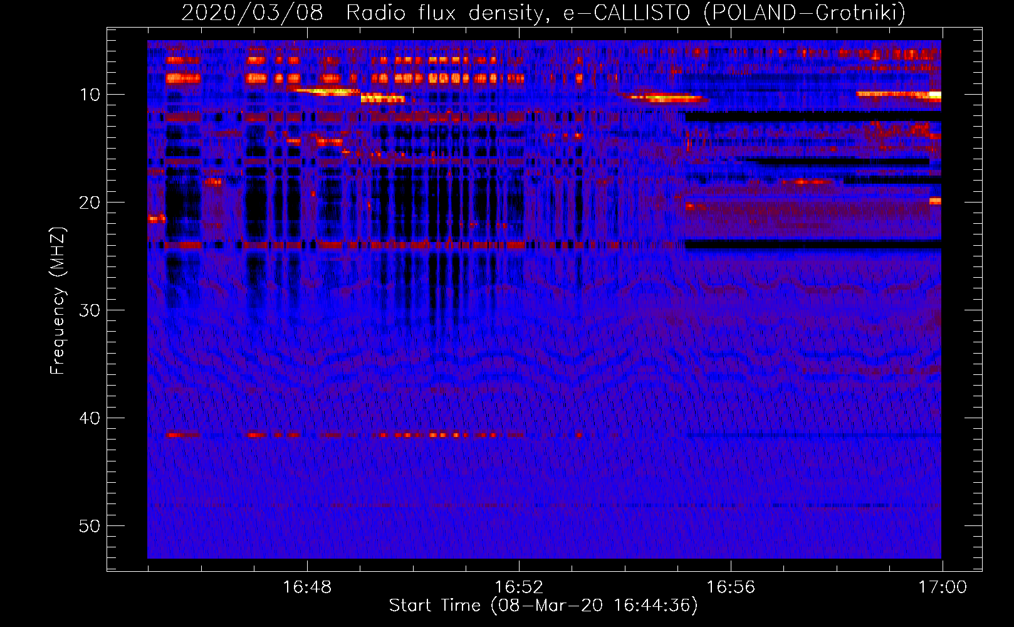Screen dimensions: 1014x627
Task: Click the '17:00' time tick label
Action: click(x=943, y=587)
